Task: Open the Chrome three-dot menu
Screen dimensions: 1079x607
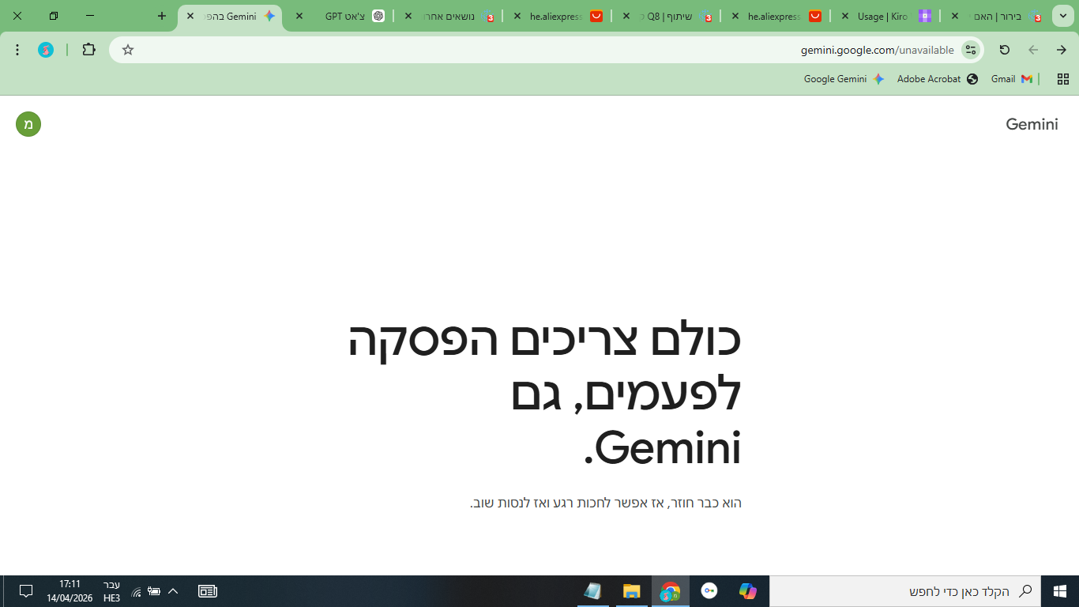Action: 17,50
